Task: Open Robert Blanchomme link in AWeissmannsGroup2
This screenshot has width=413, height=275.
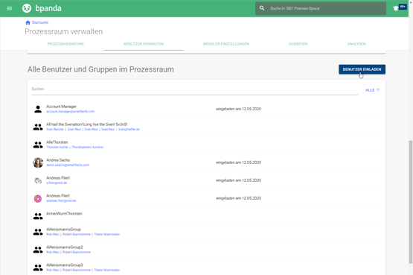Action: click(77, 253)
